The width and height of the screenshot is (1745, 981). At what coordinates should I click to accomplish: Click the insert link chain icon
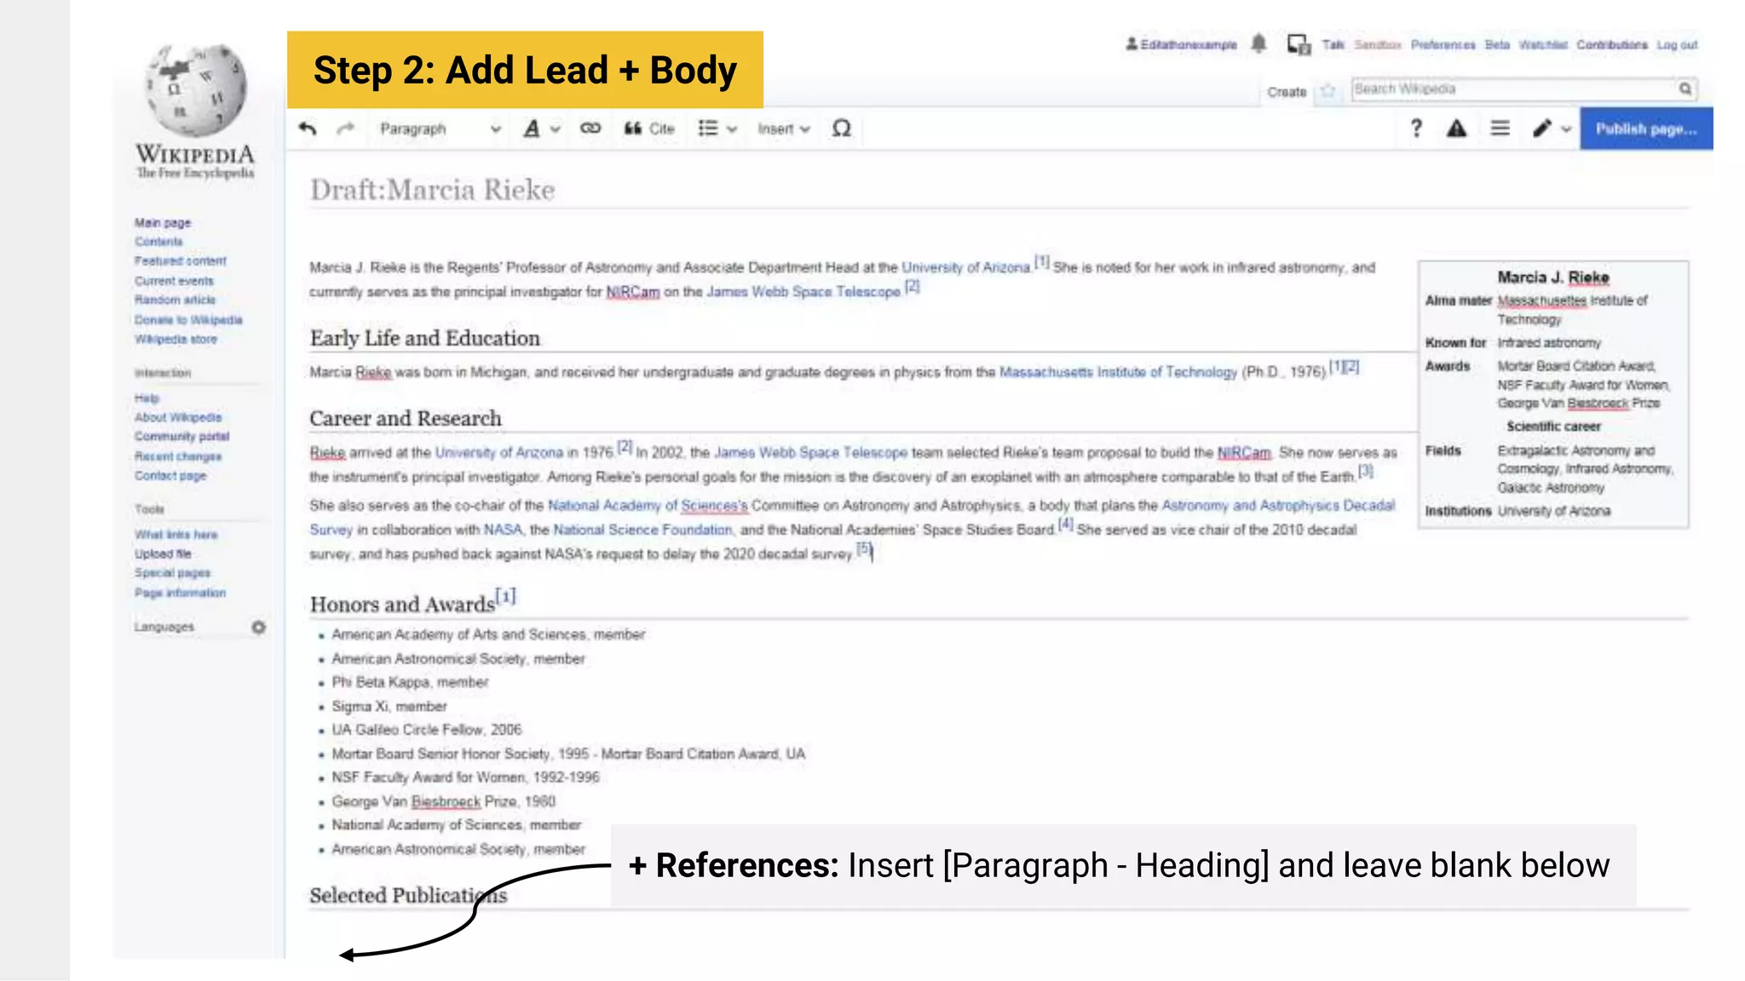click(590, 129)
